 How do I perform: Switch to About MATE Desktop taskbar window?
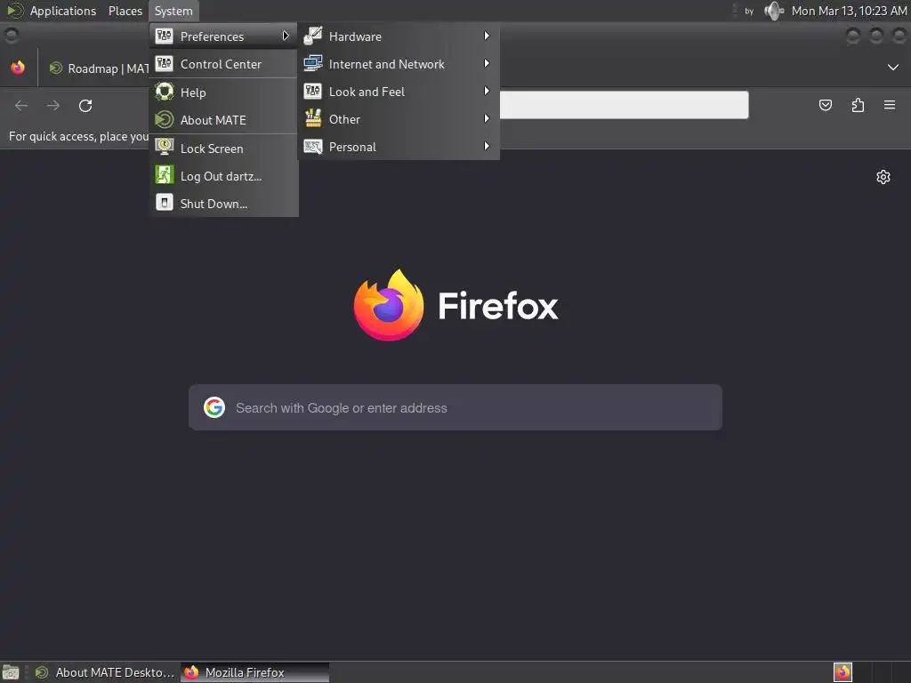[105, 672]
